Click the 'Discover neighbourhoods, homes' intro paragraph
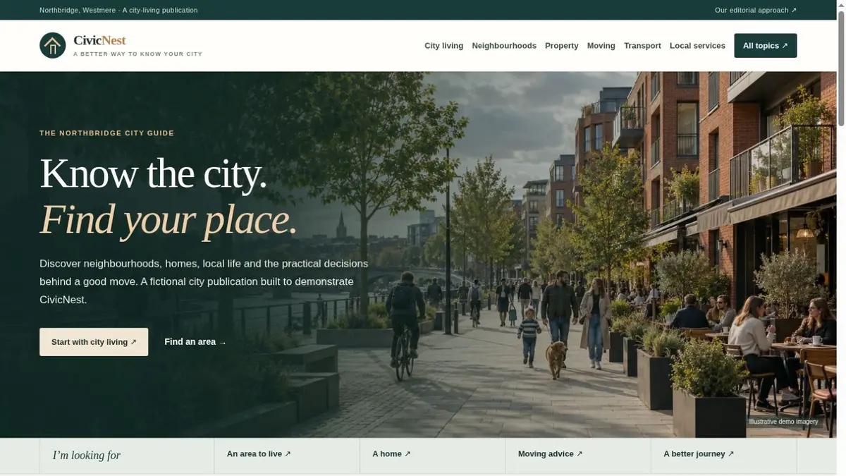Viewport: 846px width, 476px height. click(204, 281)
